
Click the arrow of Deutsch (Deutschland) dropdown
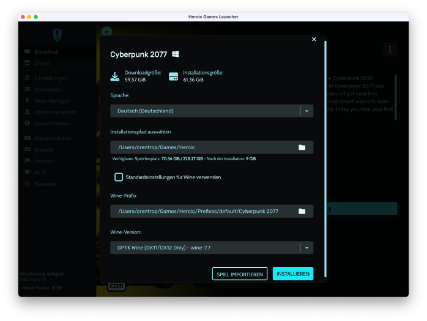pos(306,111)
